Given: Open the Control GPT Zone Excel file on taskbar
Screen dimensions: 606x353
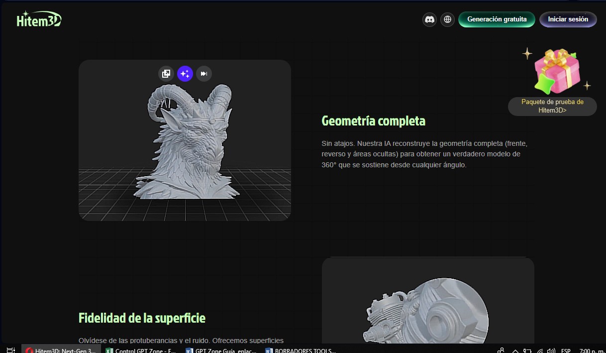Looking at the screenshot, I should point(141,350).
